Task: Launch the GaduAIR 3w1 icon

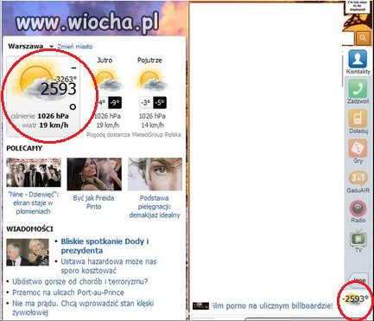Action: point(358,178)
